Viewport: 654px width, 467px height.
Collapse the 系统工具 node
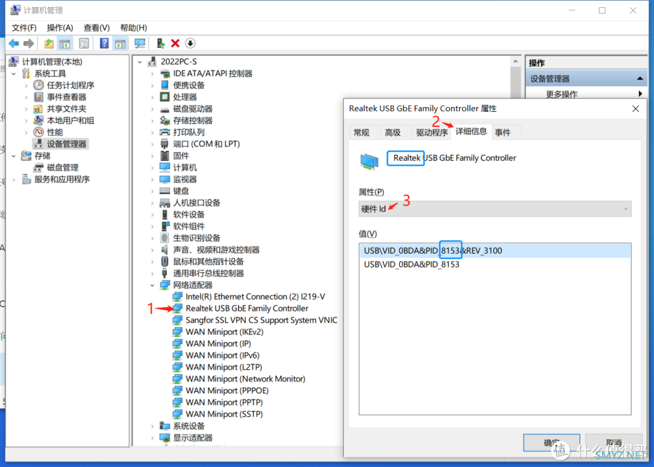tap(14, 74)
